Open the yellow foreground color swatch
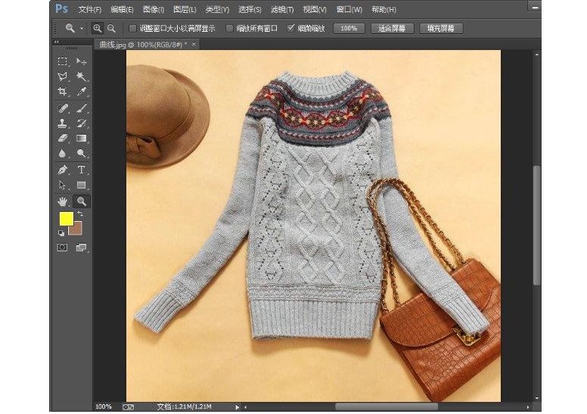This screenshot has height=414, width=587. pos(66,219)
